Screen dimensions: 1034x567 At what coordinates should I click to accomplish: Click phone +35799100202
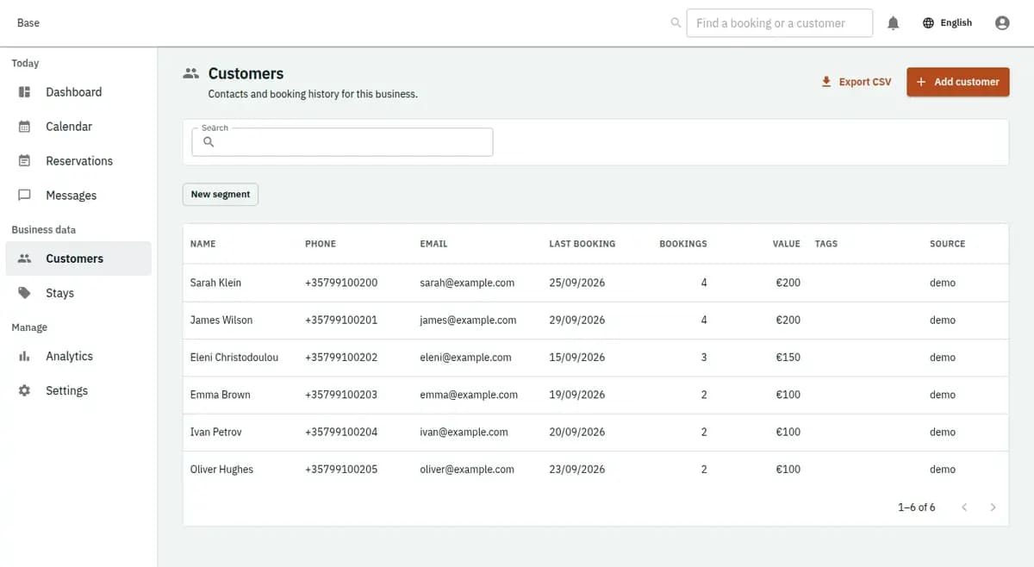coord(341,358)
